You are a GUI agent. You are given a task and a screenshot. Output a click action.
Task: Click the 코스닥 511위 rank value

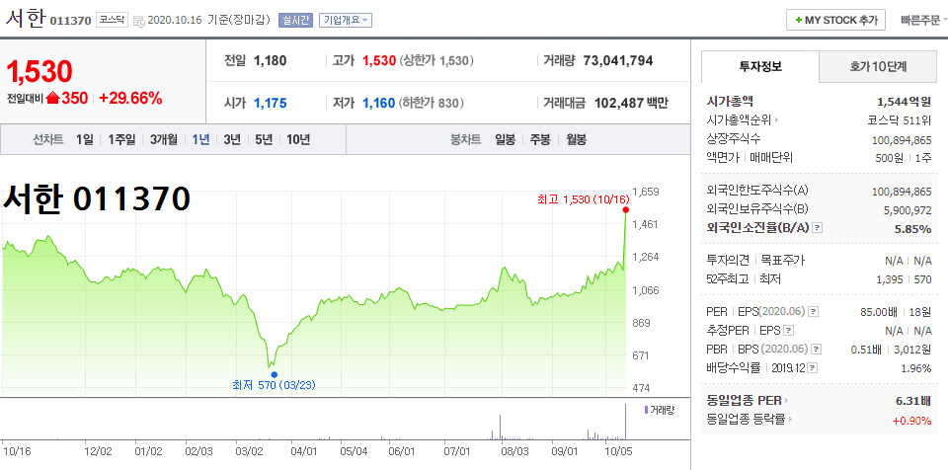coord(900,120)
